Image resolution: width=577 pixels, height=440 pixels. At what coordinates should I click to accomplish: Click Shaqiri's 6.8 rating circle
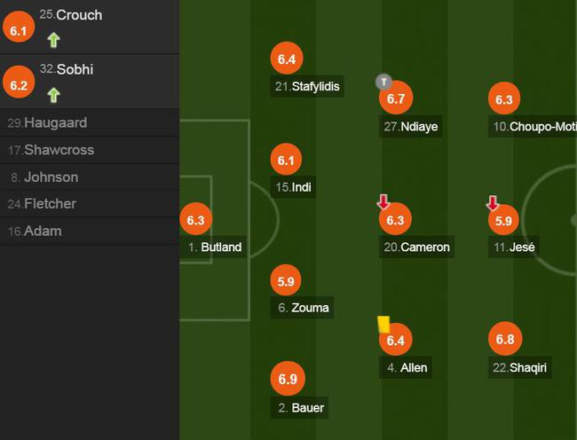click(505, 339)
